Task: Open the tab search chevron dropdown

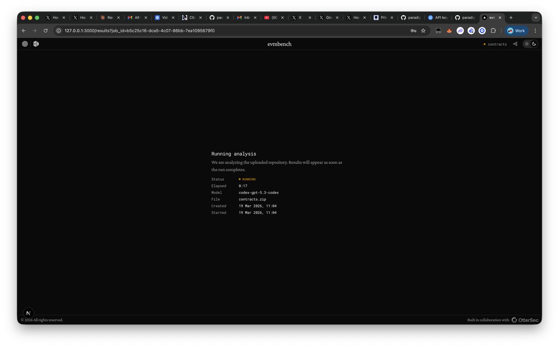Action: (x=536, y=18)
